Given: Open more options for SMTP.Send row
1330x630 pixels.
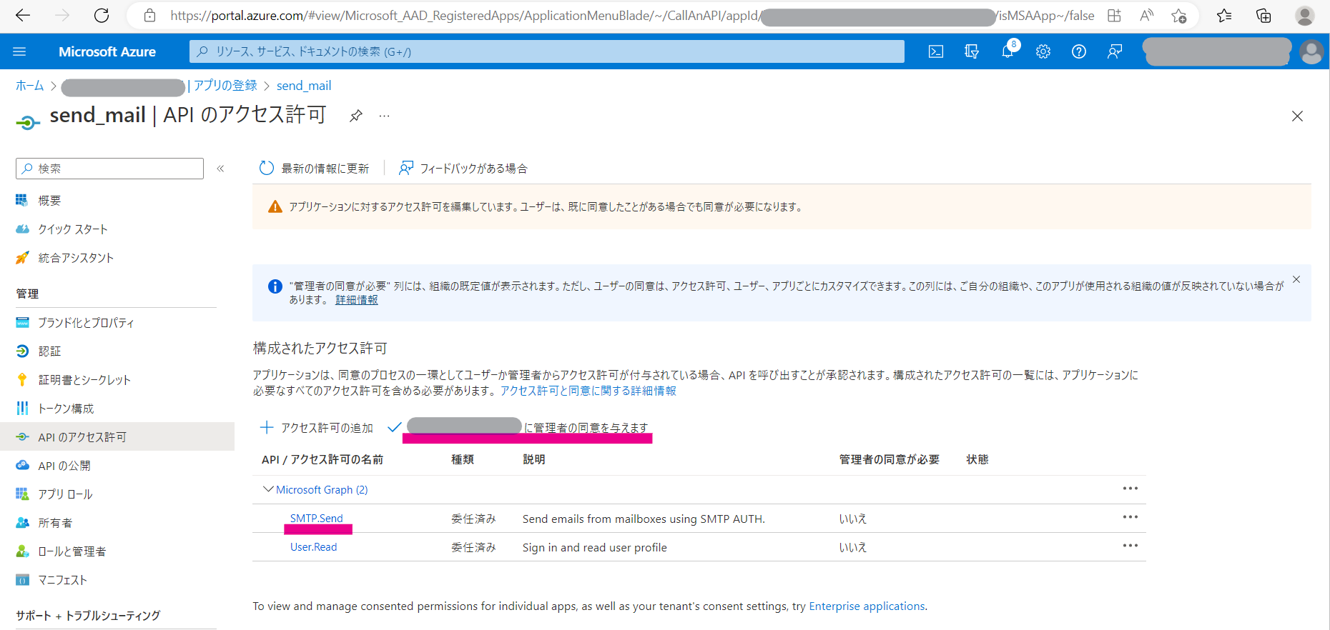Looking at the screenshot, I should (1130, 517).
